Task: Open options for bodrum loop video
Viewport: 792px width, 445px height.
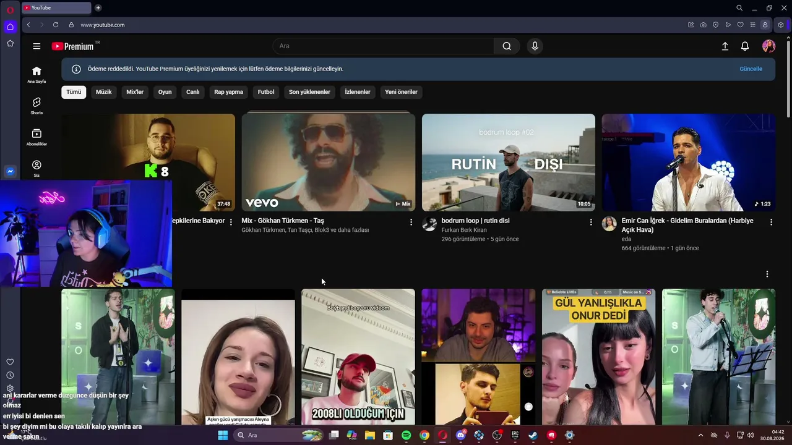Action: (x=591, y=222)
